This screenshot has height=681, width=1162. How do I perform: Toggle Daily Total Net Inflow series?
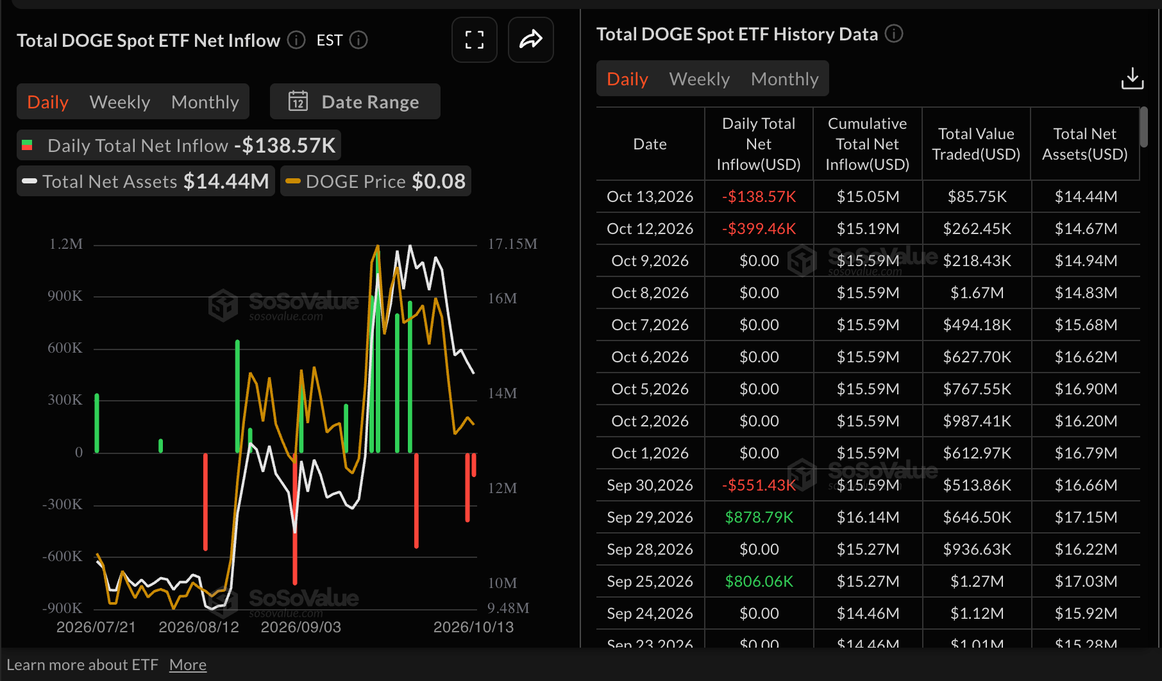point(179,146)
